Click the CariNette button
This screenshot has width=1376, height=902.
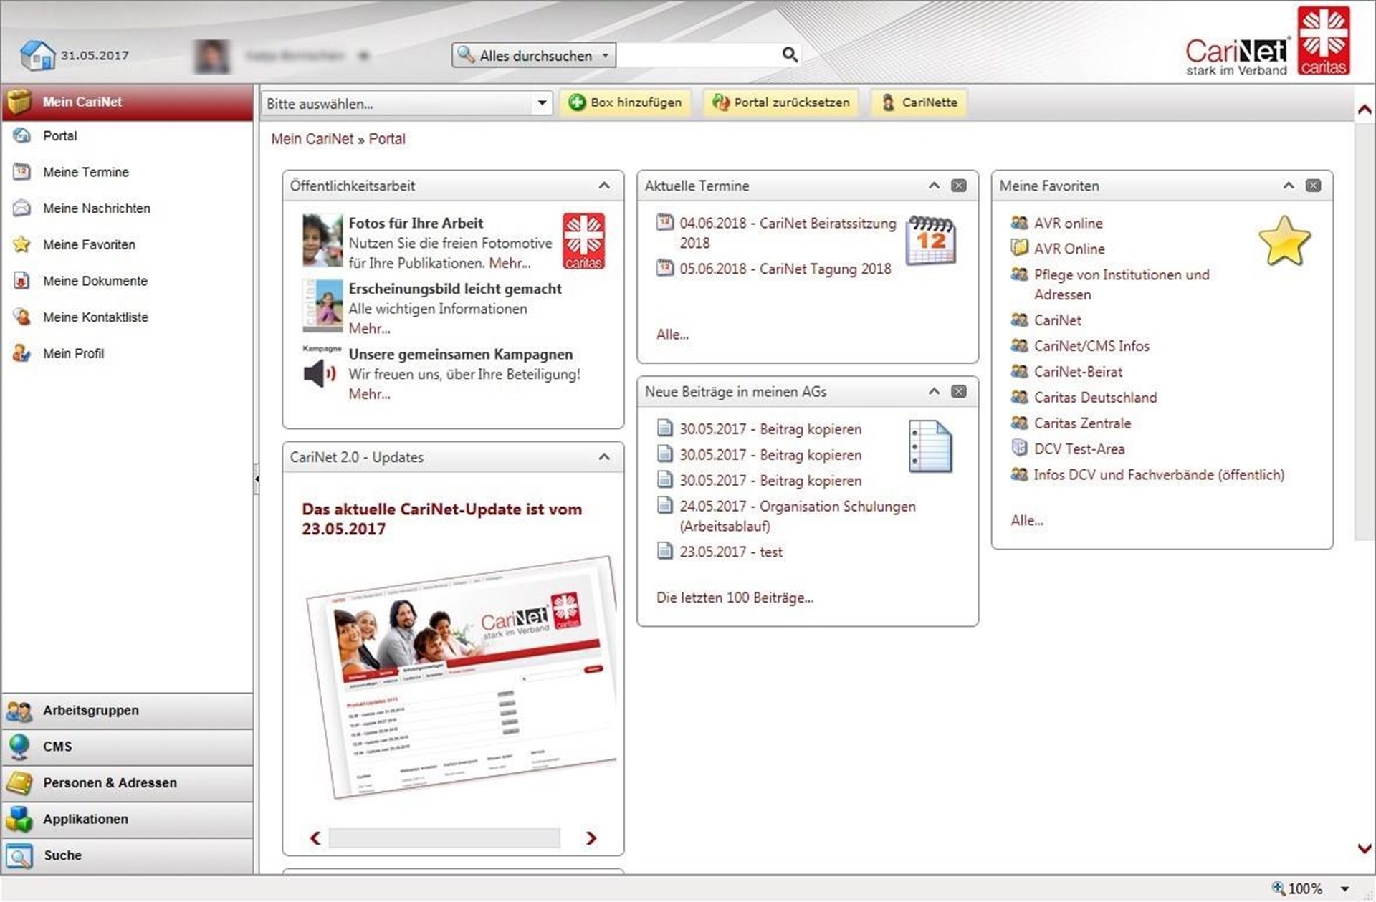[919, 102]
